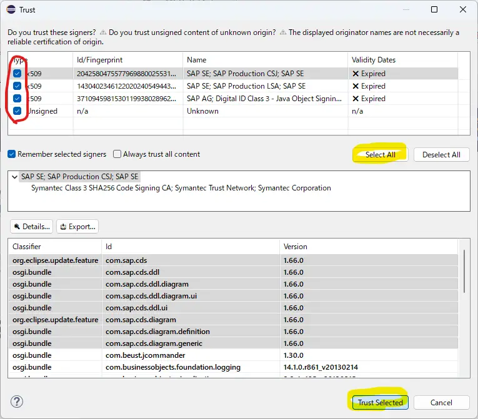Select the com.sap.cds.ddl.diagram row

(x=233, y=284)
